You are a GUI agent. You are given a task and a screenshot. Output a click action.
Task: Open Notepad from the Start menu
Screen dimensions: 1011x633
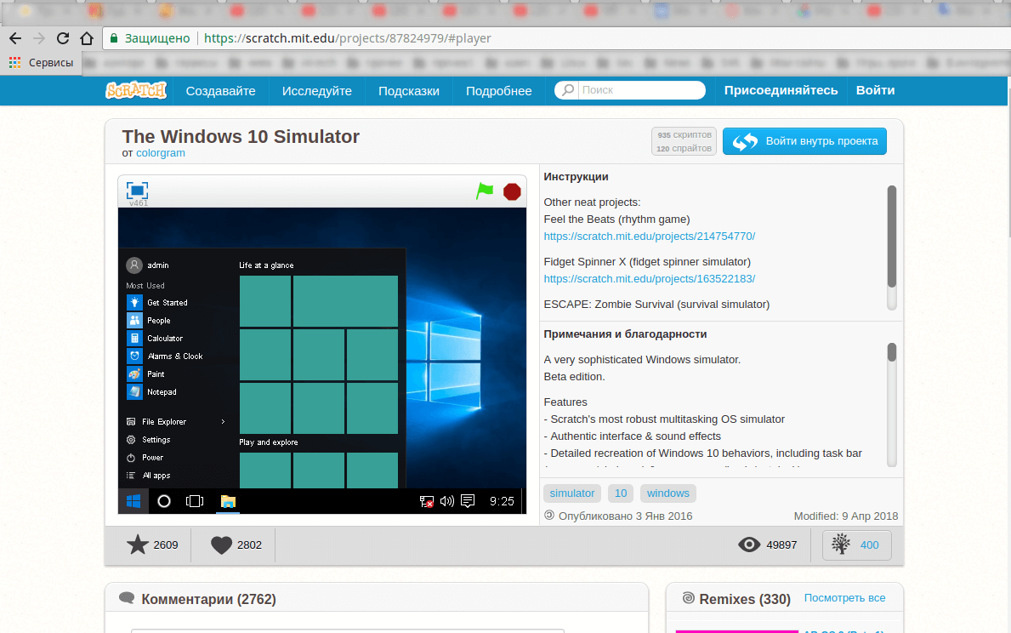(152, 391)
